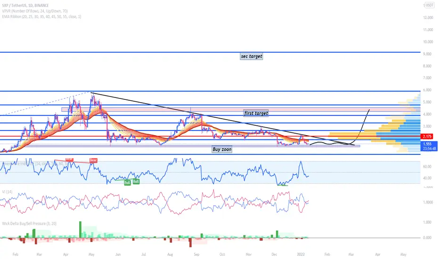Click the 'Buy zoon' annotation label
The width and height of the screenshot is (439, 259).
coord(222,149)
